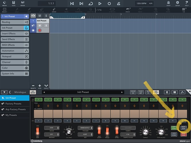Open the System Info section
This screenshot has width=191, height=143.
pos(15,74)
